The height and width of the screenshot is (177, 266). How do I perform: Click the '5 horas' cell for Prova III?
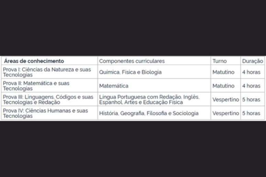253,99
